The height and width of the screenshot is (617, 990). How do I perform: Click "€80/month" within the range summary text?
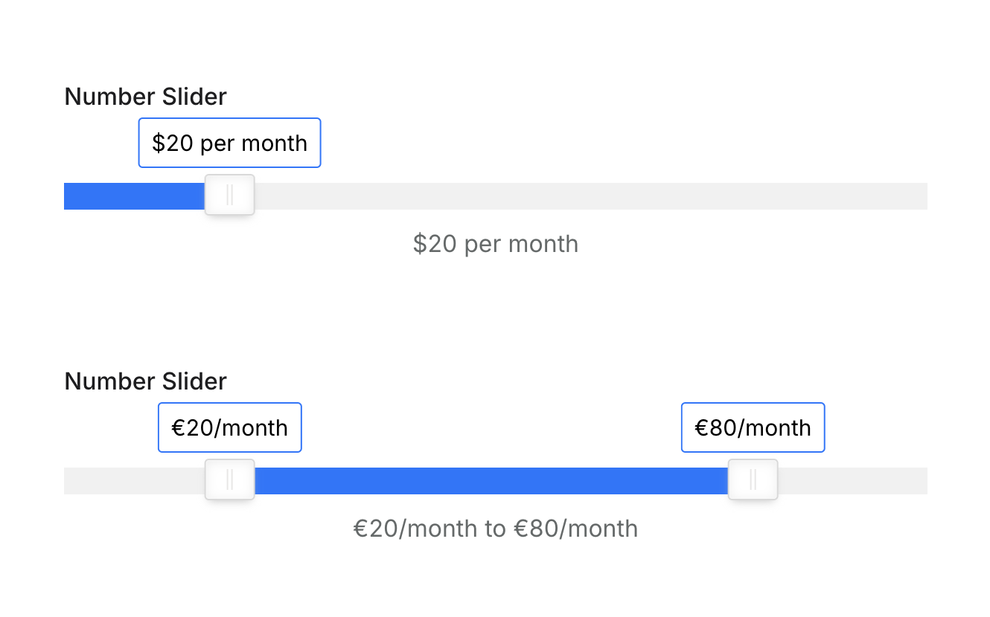tap(576, 529)
